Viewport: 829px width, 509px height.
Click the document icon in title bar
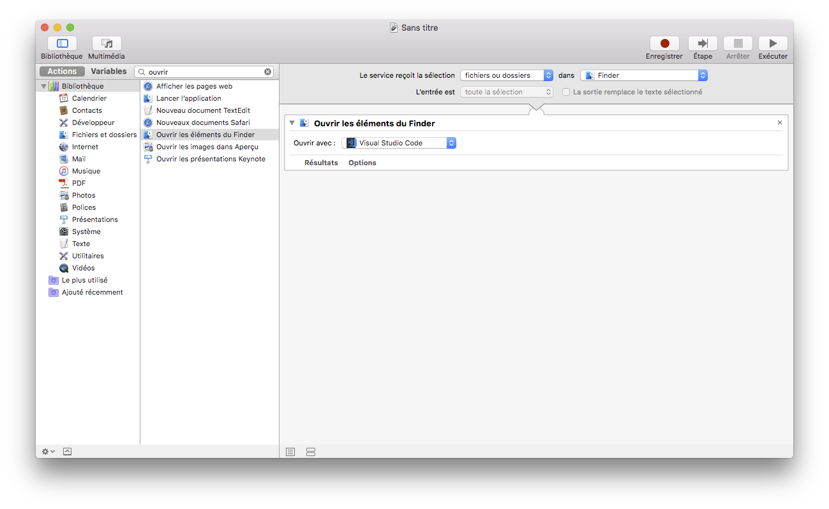[x=394, y=27]
